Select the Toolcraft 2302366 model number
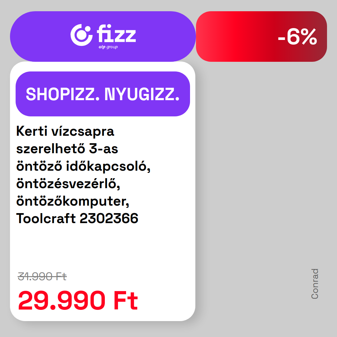The height and width of the screenshot is (337, 337). pos(77,218)
